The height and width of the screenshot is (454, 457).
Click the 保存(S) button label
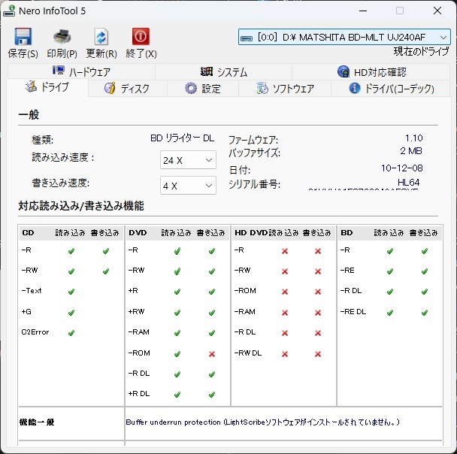point(23,53)
